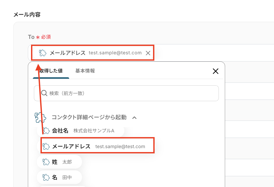The width and height of the screenshot is (274, 187).
Task: Click the magnifier icon in the search box
Action: click(44, 93)
